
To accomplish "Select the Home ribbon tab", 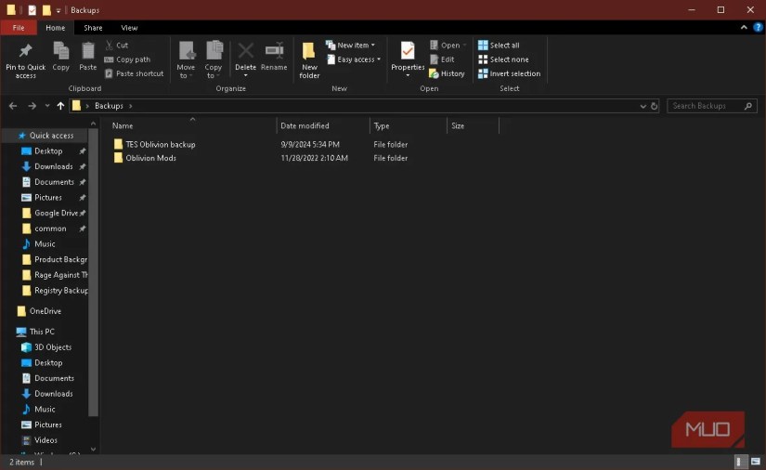I will 55,28.
